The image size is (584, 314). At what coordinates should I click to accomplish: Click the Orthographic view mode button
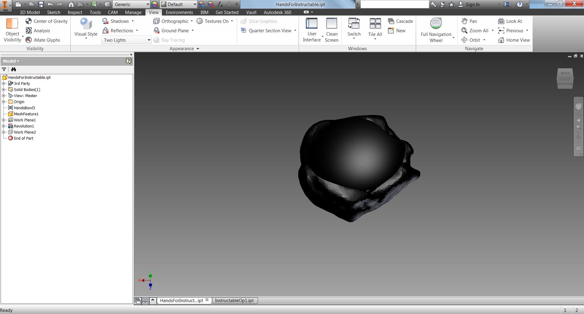click(171, 21)
